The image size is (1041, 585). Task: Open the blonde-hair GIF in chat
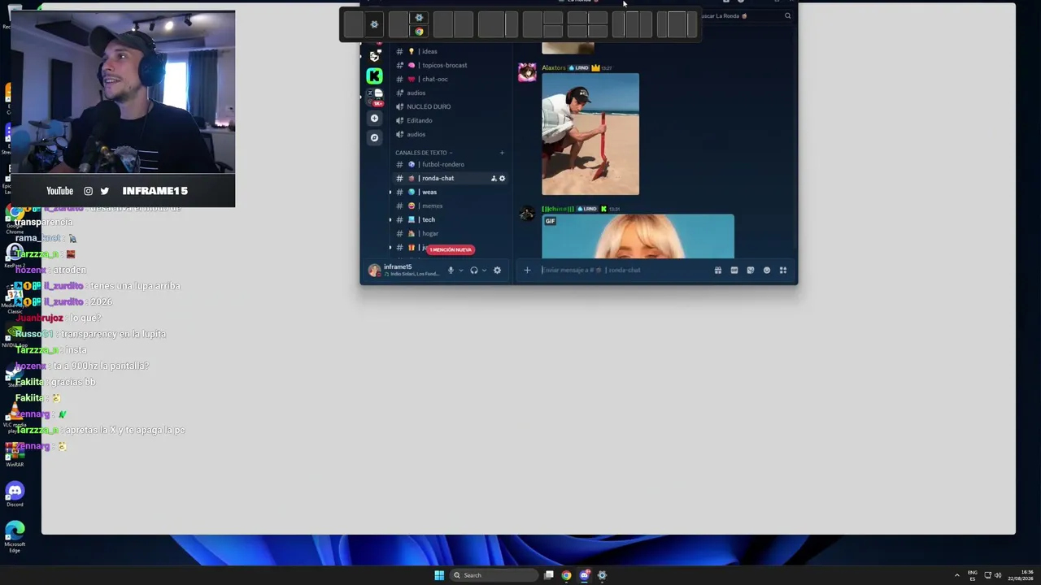point(638,236)
